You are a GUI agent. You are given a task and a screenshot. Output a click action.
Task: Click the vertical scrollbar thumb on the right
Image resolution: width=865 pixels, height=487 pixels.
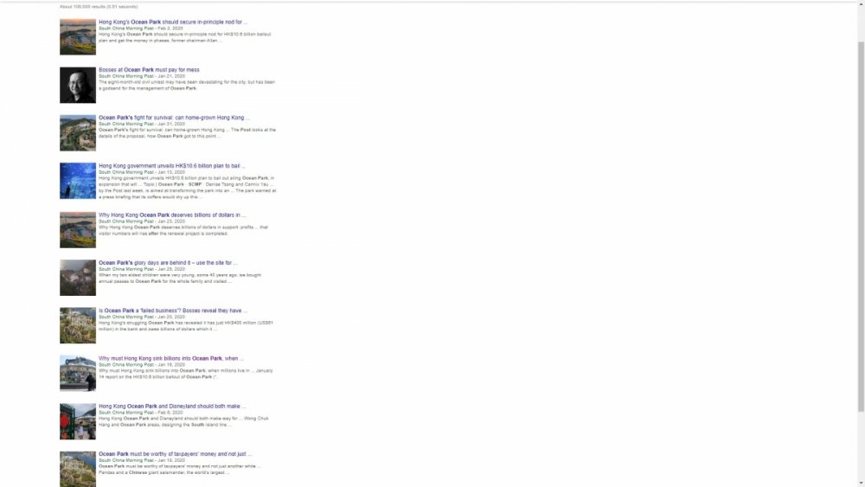point(860,216)
